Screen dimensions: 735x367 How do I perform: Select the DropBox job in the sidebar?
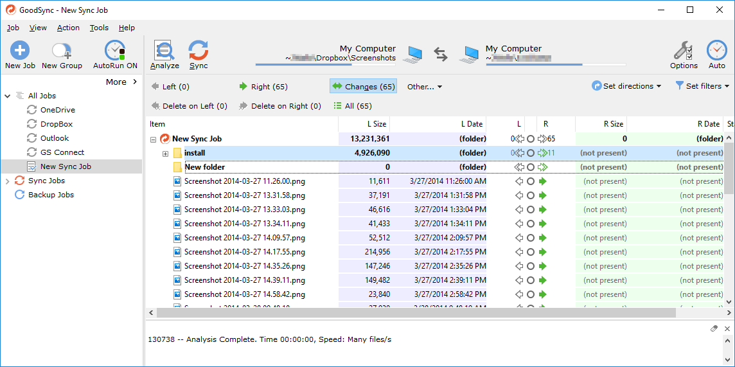(x=57, y=124)
